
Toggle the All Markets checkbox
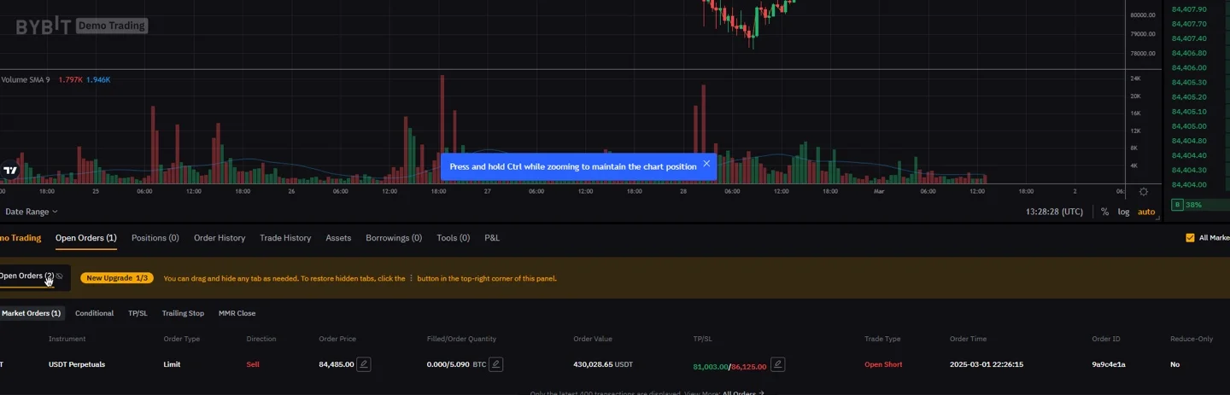click(1190, 238)
